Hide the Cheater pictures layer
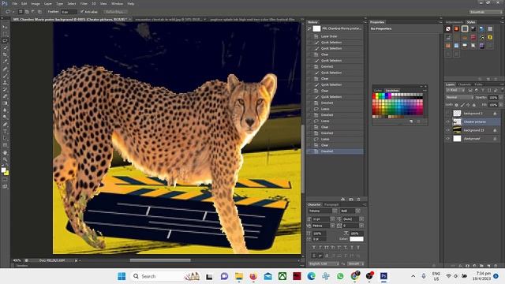The width and height of the screenshot is (505, 284). [447, 121]
